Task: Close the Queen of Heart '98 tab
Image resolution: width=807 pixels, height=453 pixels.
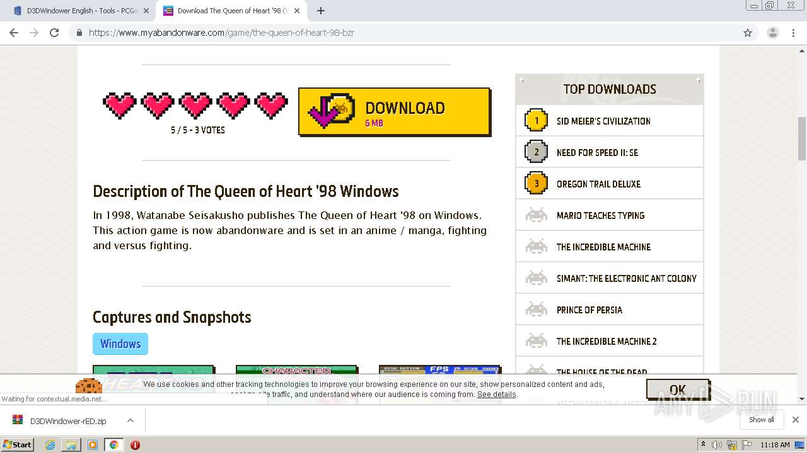Action: [298, 11]
